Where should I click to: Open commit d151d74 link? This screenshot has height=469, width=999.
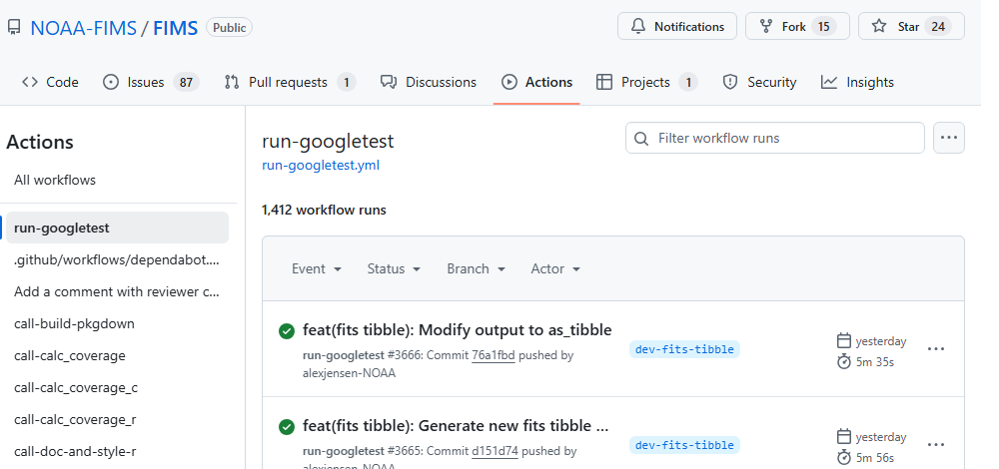point(496,451)
